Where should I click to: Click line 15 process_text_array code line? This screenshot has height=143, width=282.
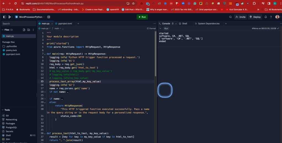click(x=75, y=82)
